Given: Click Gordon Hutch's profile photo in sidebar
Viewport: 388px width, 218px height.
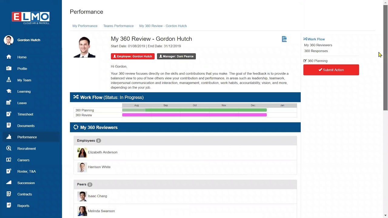Looking at the screenshot, I should click(x=8, y=40).
